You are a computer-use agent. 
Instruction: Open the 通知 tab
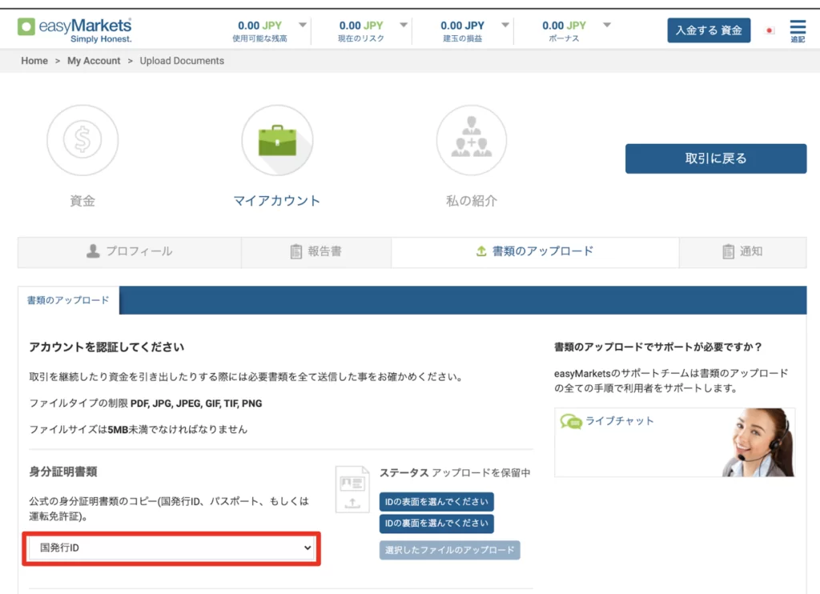(x=742, y=251)
